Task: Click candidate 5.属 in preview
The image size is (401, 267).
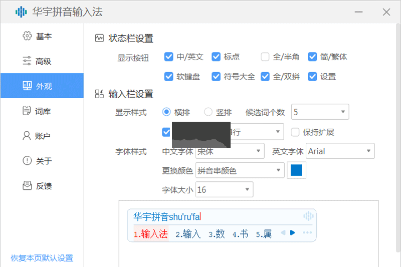Action: pos(264,234)
